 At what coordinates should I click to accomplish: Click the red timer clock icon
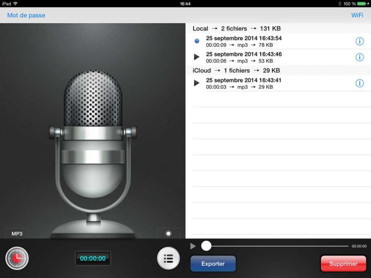pyautogui.click(x=17, y=259)
